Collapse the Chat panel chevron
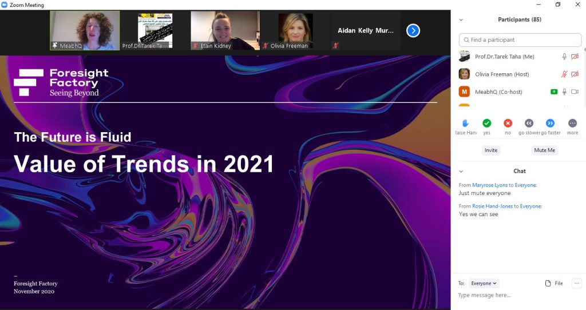 click(461, 172)
